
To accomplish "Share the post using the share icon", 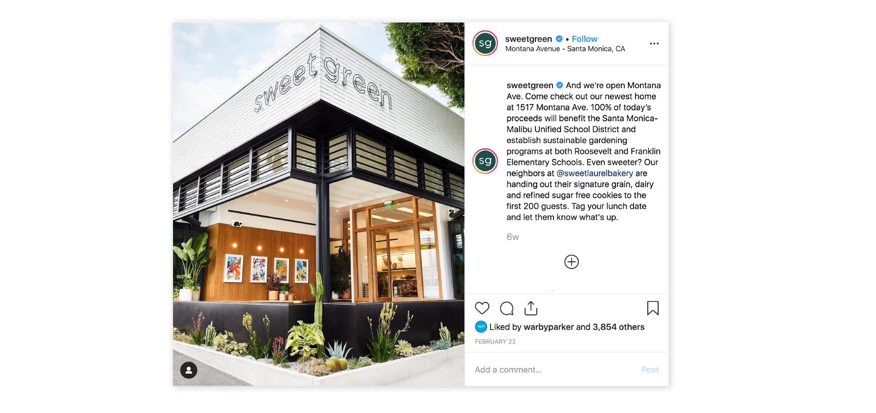I will (x=531, y=308).
